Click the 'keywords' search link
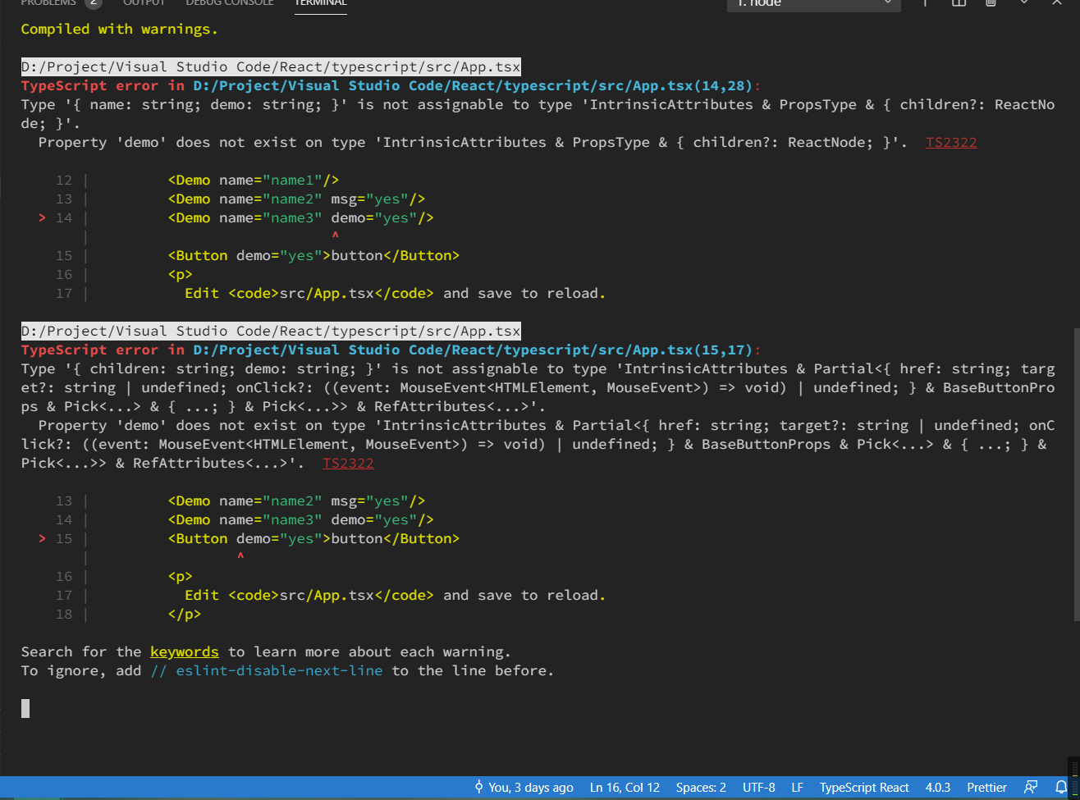 (184, 651)
